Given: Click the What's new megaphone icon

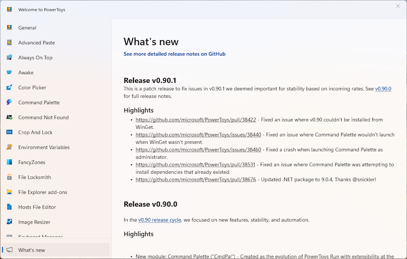Looking at the screenshot, I should coord(9,250).
